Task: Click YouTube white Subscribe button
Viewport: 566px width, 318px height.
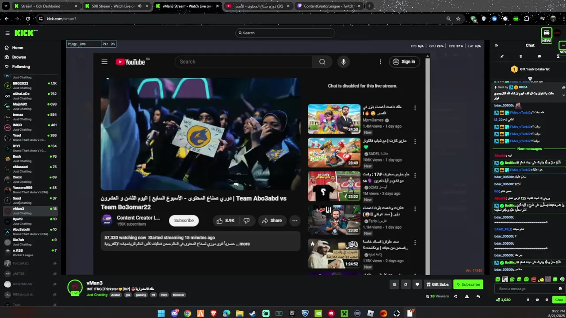Action: click(x=184, y=220)
